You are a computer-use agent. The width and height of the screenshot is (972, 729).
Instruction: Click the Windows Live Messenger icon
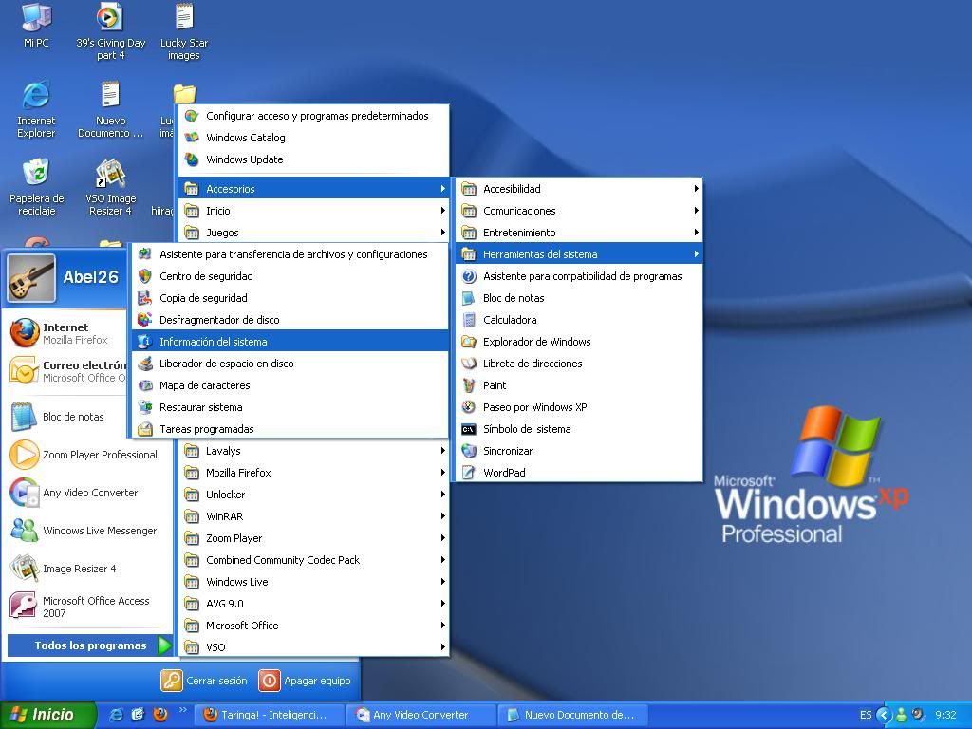25,531
